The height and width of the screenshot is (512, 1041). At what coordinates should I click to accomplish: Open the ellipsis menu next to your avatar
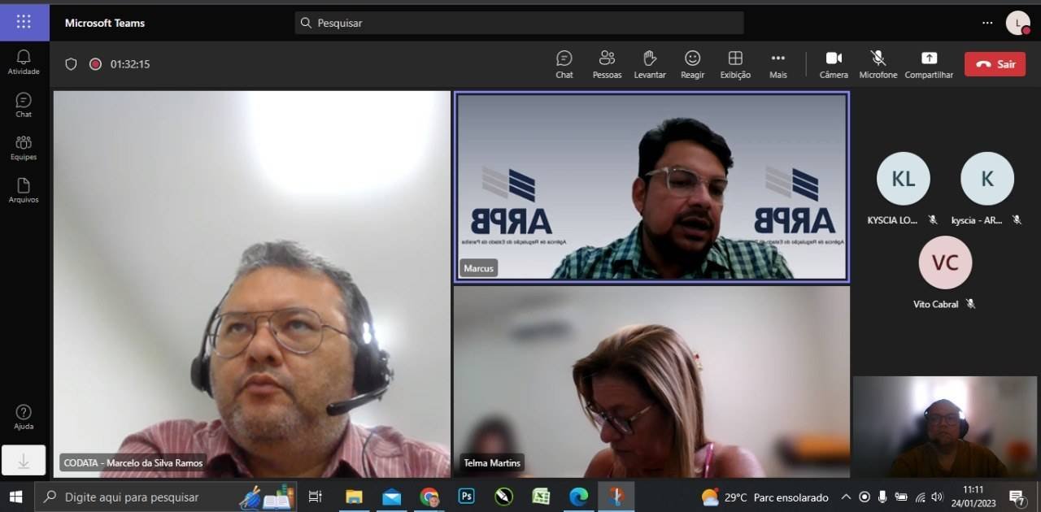[x=987, y=23]
